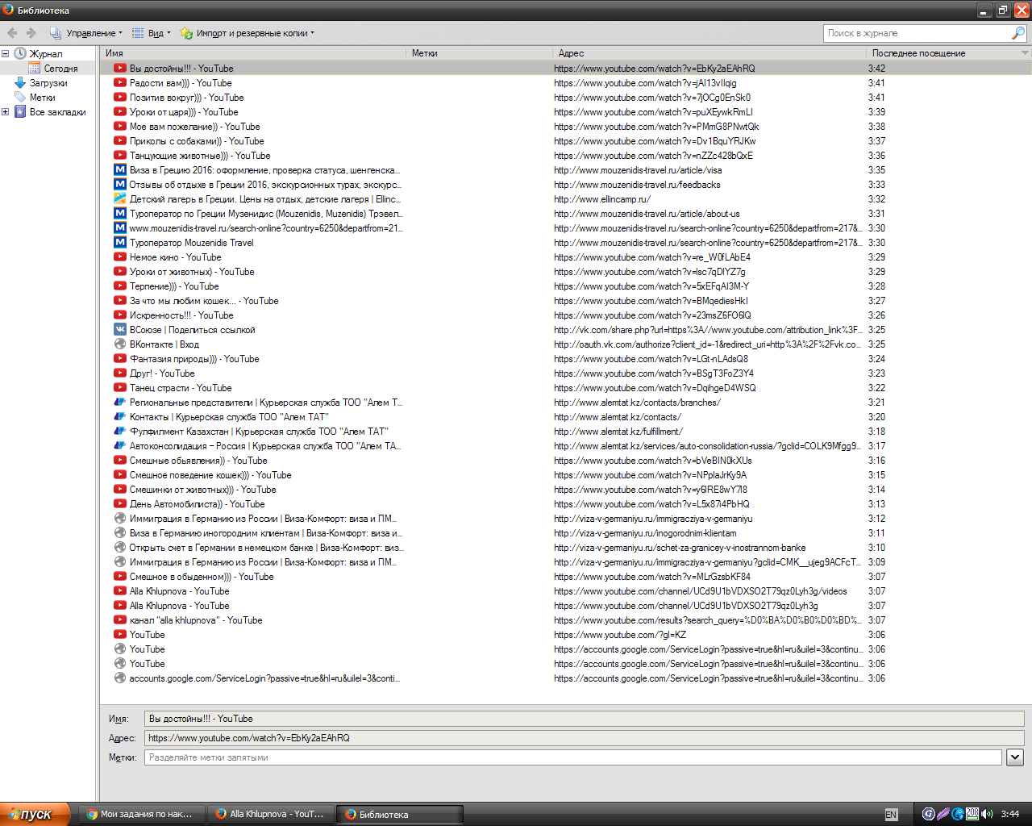Open the Управление dropdown menu
The width and height of the screenshot is (1032, 826).
tap(86, 33)
